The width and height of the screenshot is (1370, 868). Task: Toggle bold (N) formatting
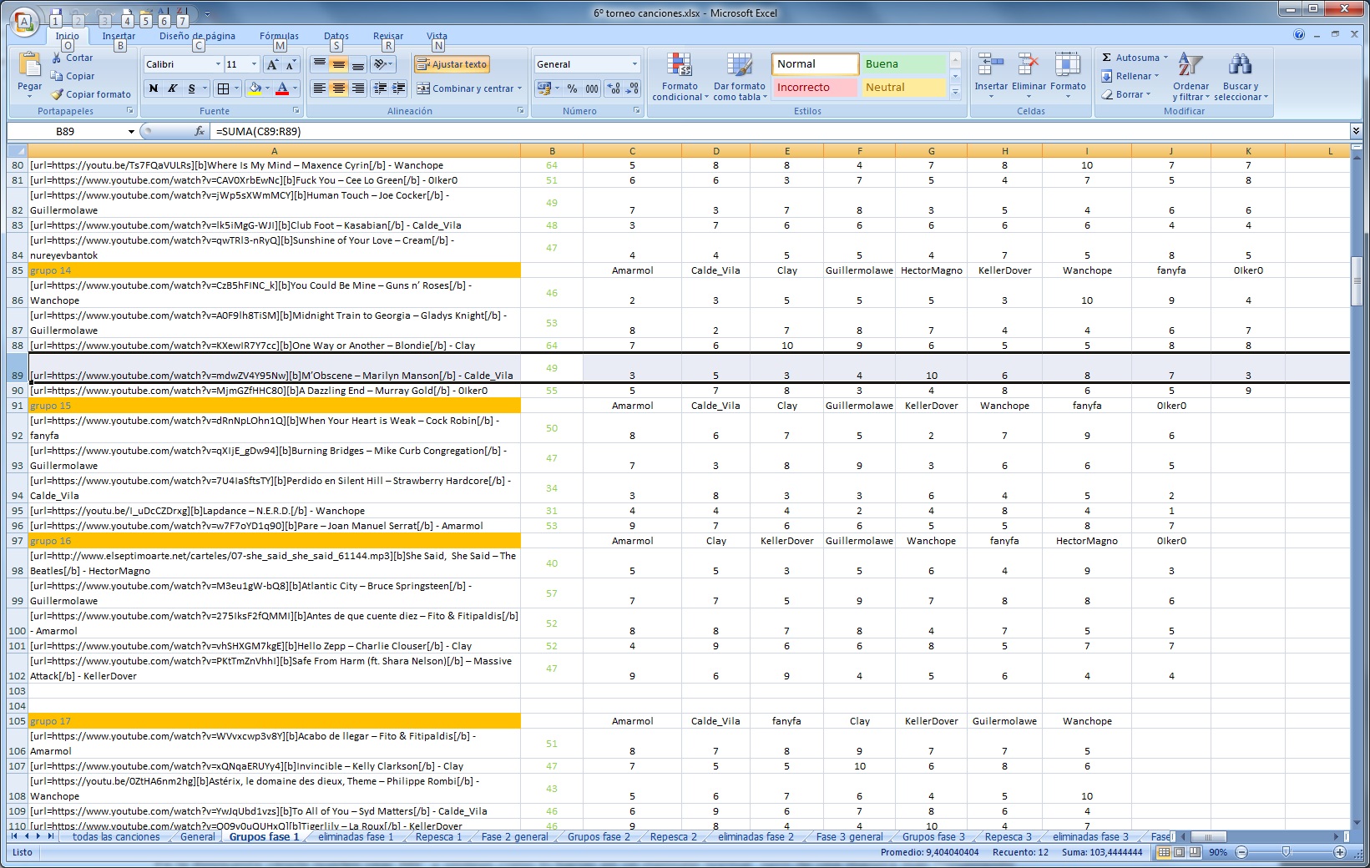point(154,88)
